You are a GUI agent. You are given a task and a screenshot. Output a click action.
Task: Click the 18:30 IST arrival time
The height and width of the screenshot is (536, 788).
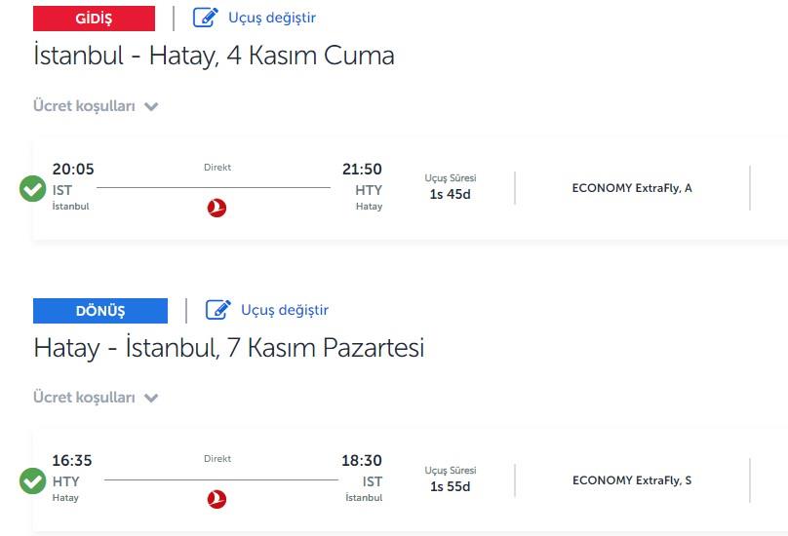pos(362,461)
